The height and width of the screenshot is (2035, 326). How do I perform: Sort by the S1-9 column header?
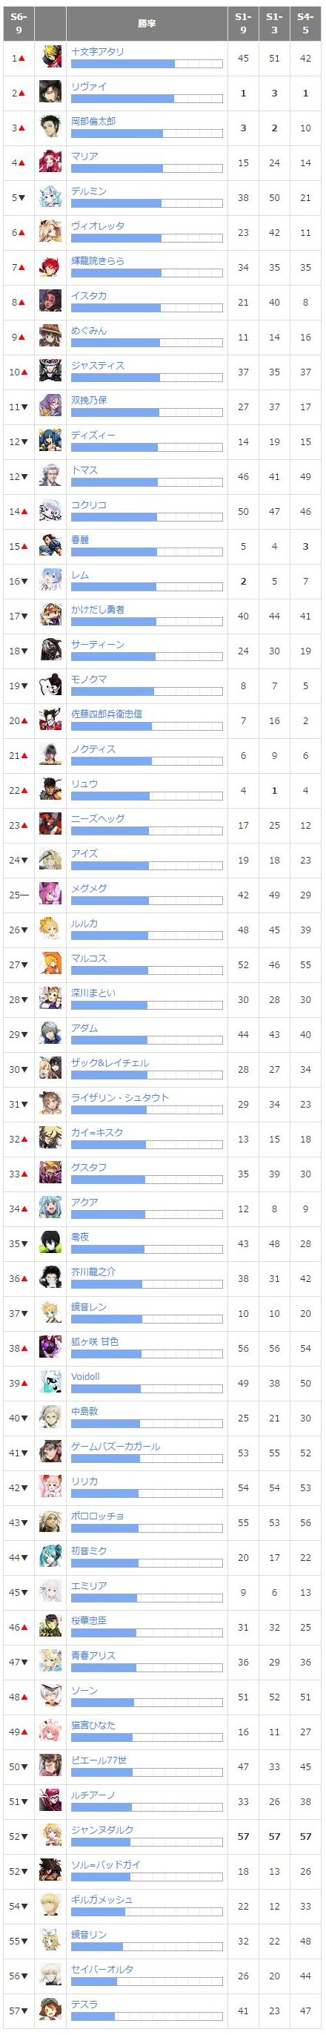click(x=243, y=24)
